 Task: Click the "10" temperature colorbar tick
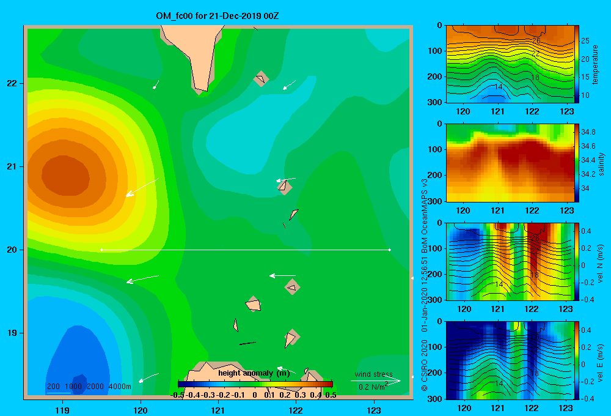click(585, 95)
